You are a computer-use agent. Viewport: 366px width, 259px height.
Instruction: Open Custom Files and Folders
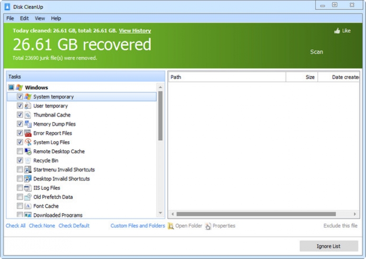(x=138, y=226)
